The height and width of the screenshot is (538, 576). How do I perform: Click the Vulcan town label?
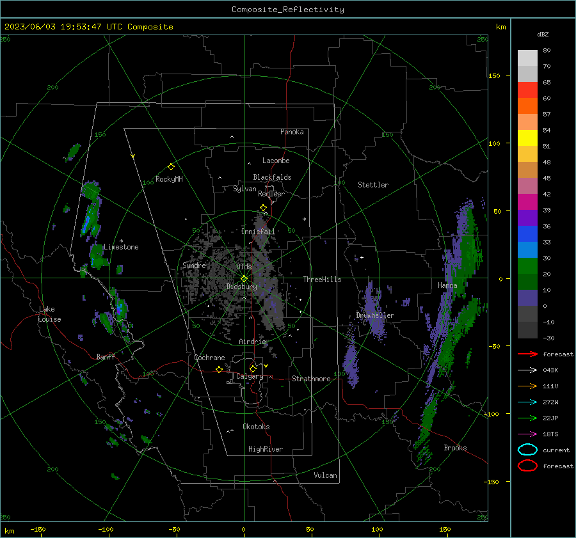[326, 475]
